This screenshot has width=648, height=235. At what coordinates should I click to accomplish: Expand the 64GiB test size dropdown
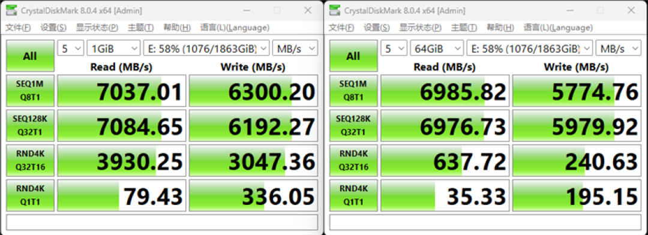[x=437, y=49]
